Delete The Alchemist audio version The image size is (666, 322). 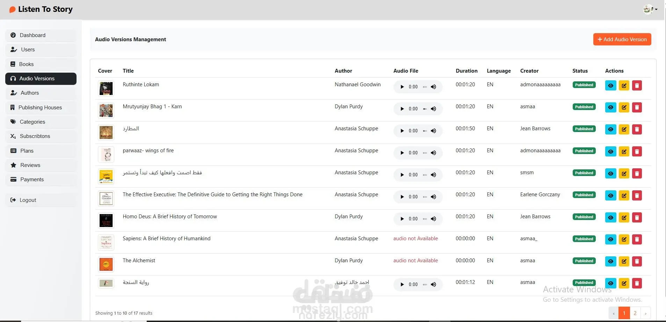[x=637, y=262]
